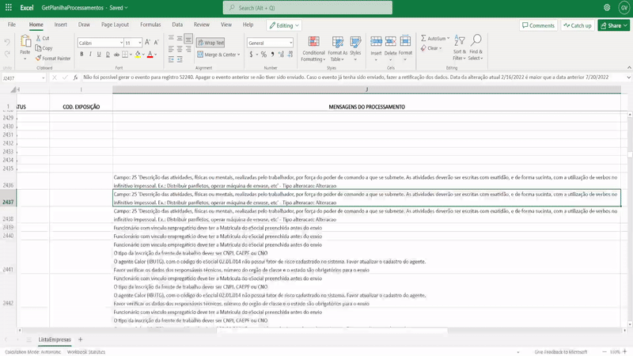Open the File menu

(x=12, y=25)
